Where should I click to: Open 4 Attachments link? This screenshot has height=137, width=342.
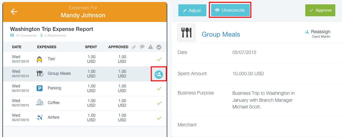53,35
